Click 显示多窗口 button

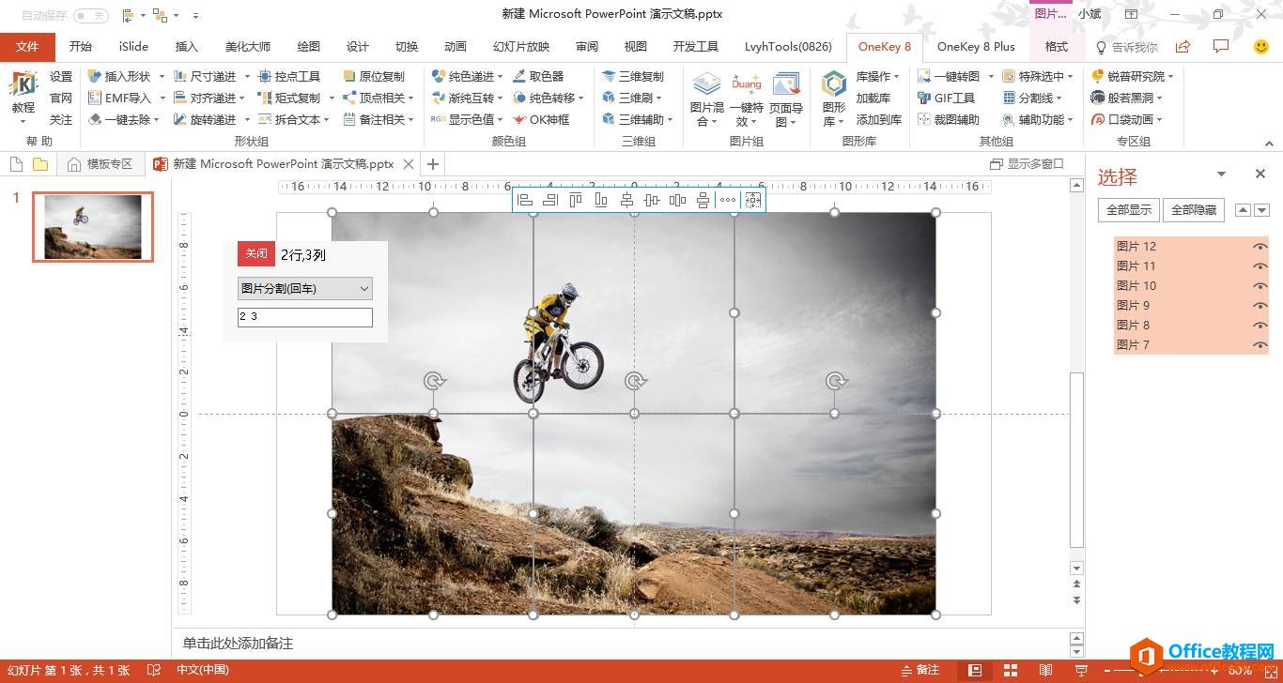1027,164
